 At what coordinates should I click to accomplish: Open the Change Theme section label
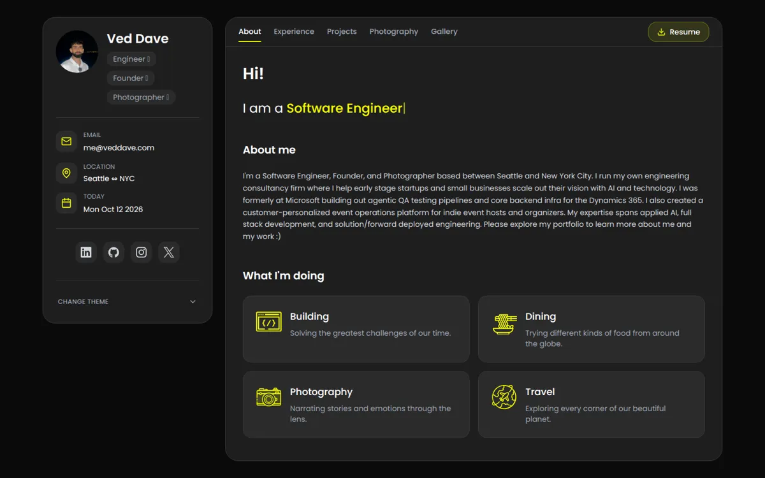(x=84, y=301)
